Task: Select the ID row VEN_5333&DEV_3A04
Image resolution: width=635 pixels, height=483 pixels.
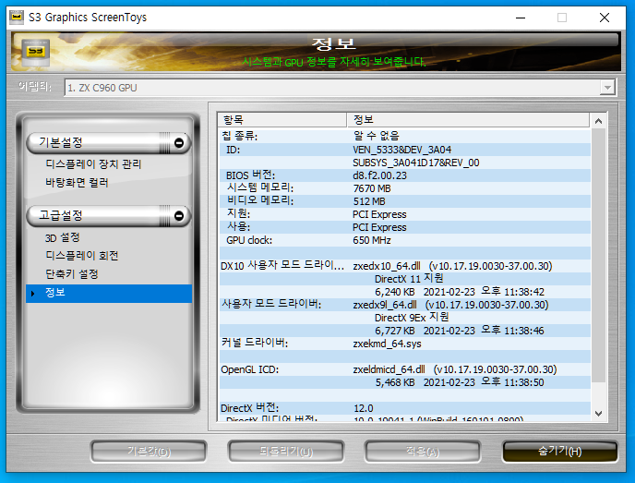Action: (x=404, y=150)
